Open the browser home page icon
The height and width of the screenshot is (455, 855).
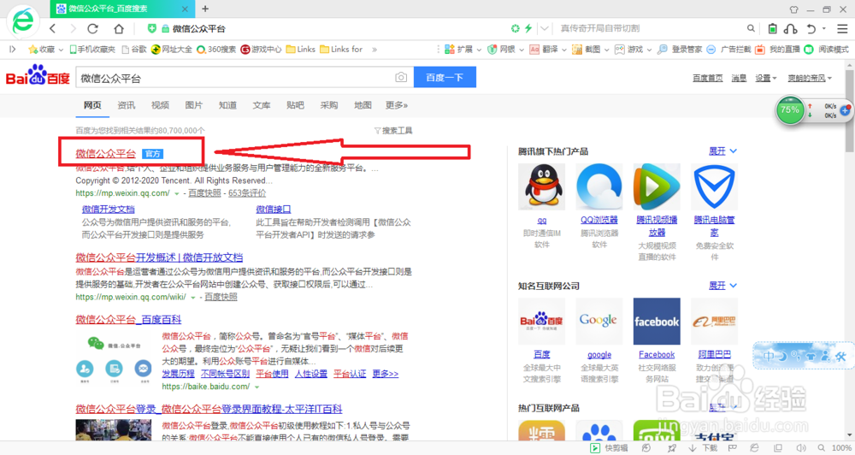[x=119, y=28]
